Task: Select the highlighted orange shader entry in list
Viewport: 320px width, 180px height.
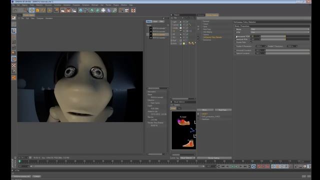Action: [x=212, y=37]
